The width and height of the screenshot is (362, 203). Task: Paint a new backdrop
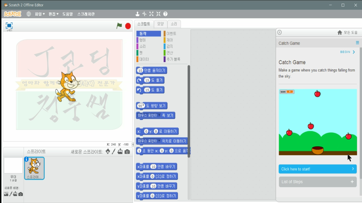pyautogui.click(x=11, y=194)
